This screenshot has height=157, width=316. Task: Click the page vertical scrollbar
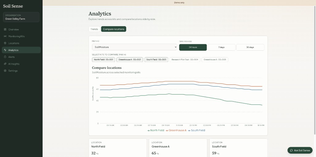pyautogui.click(x=315, y=70)
